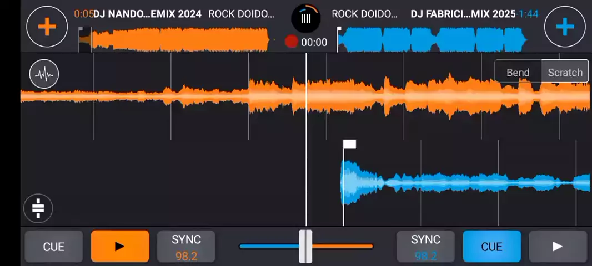This screenshot has width=592, height=266.
Task: Start recording with the red record button
Action: coord(291,42)
